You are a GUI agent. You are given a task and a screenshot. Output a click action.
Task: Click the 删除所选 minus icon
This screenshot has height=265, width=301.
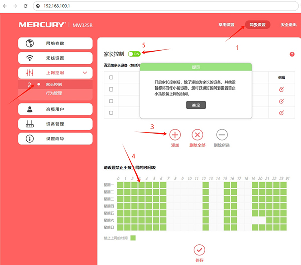(221, 134)
